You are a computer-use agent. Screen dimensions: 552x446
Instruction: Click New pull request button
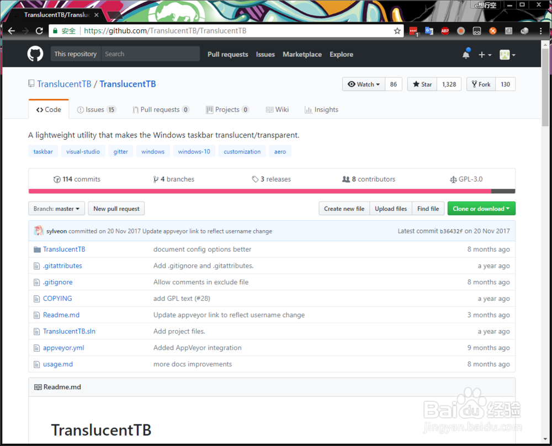pos(116,209)
